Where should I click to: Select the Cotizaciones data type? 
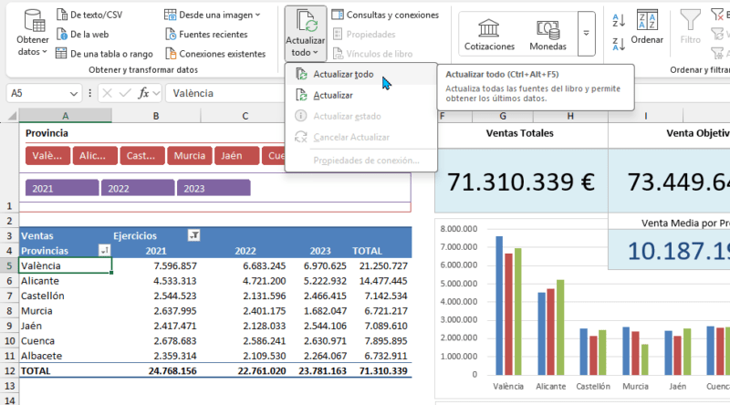click(489, 35)
